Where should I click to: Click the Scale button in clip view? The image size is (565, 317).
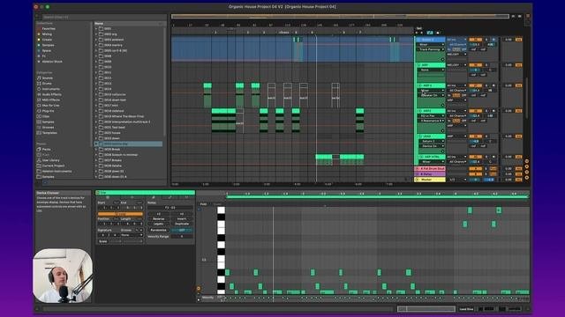pyautogui.click(x=102, y=241)
